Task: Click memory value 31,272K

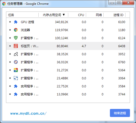Action: click(62, 70)
